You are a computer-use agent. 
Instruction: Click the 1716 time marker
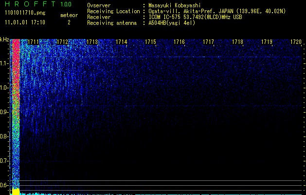coord(180,42)
